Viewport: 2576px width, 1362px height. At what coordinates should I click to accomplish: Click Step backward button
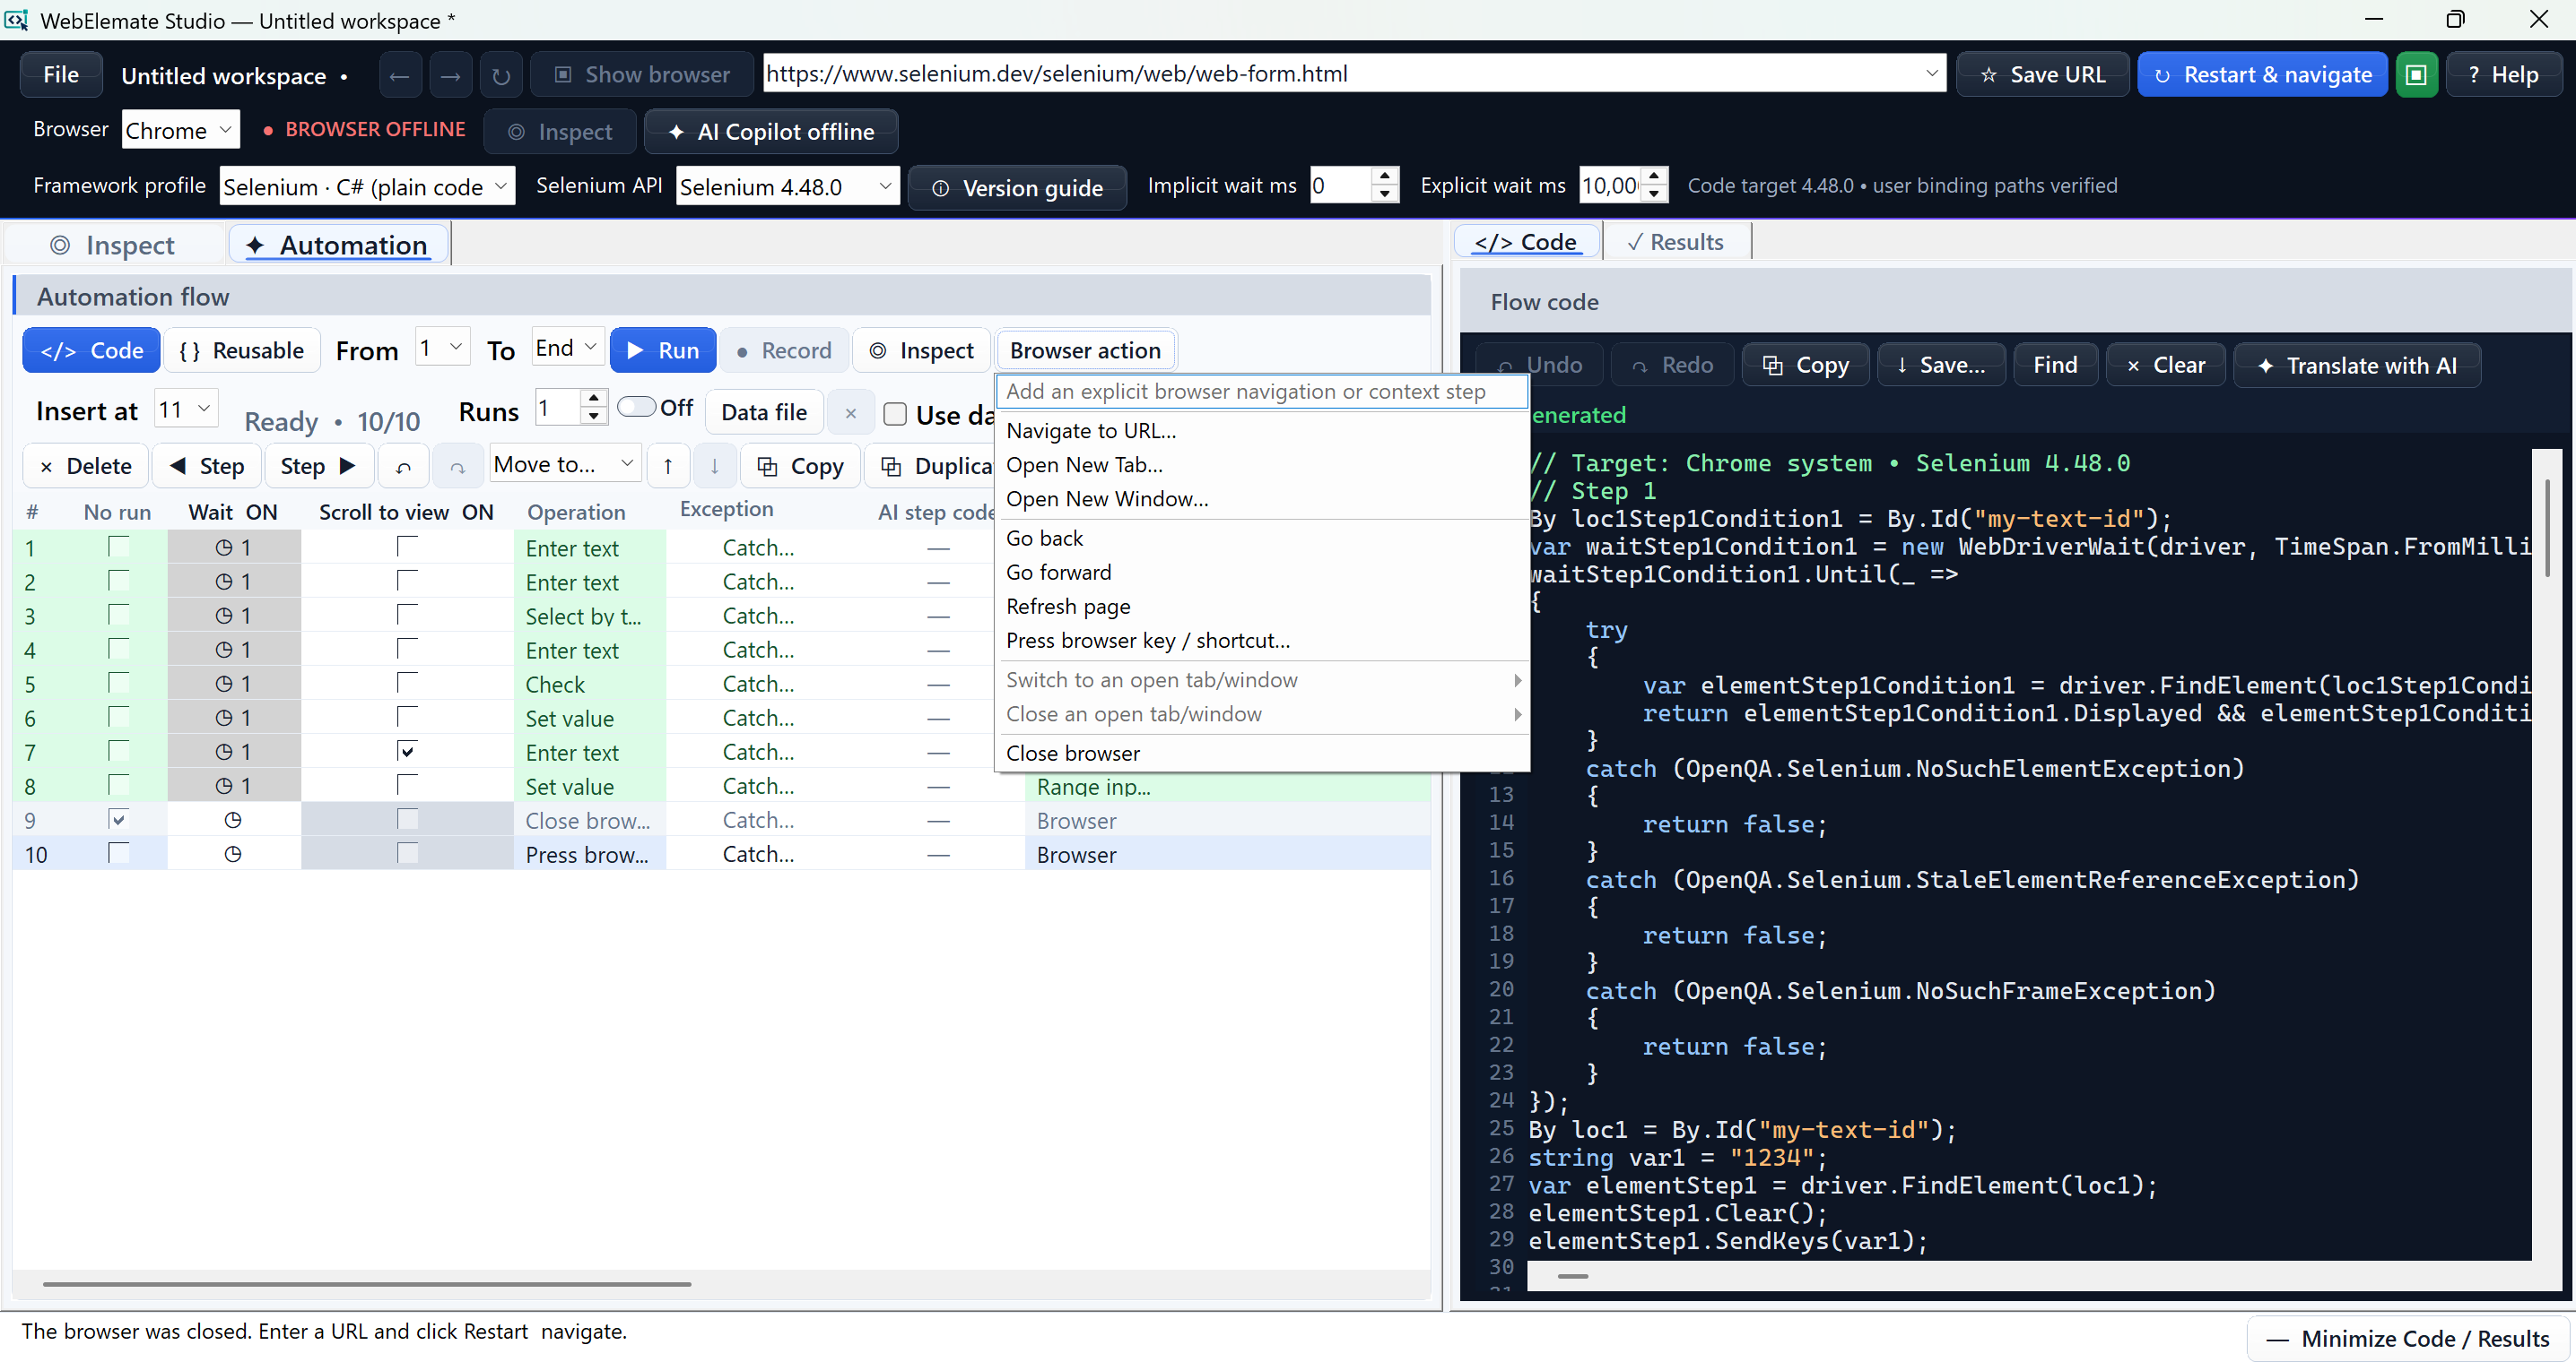pos(207,466)
